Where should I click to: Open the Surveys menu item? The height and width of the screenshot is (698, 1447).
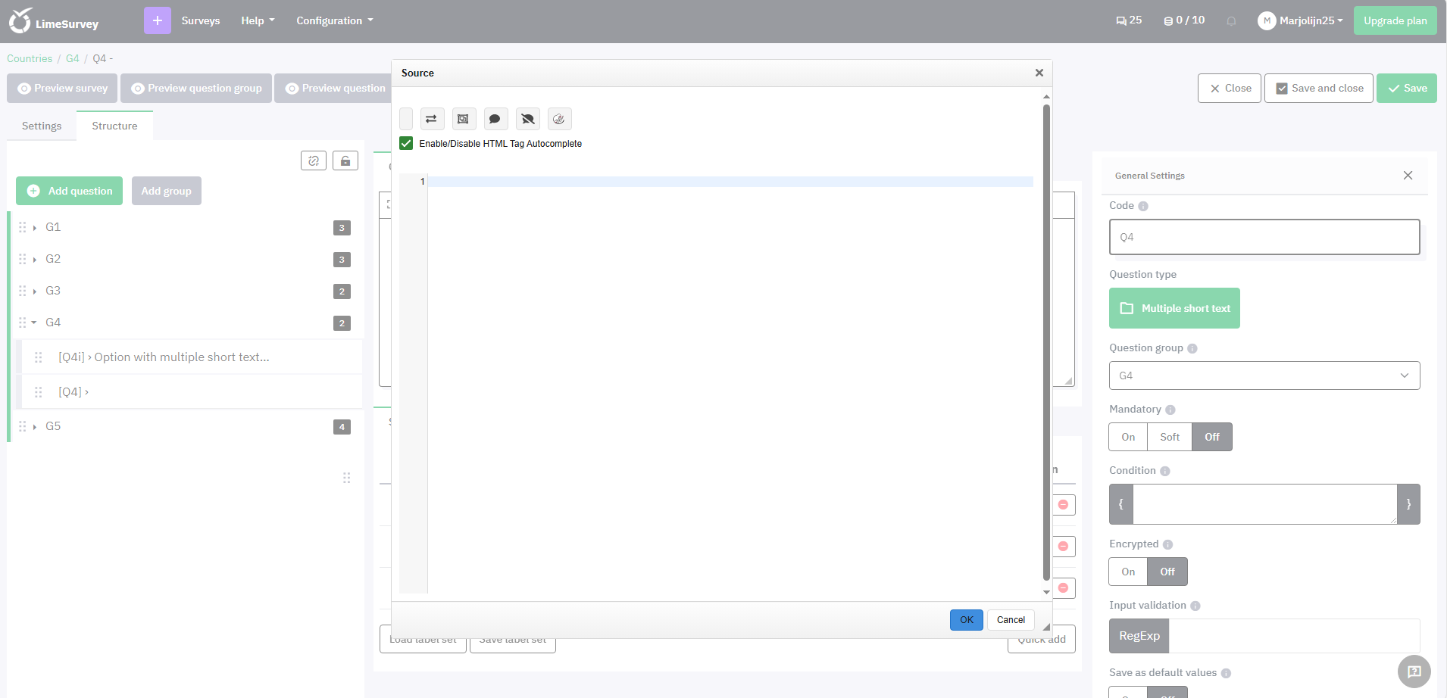click(201, 20)
